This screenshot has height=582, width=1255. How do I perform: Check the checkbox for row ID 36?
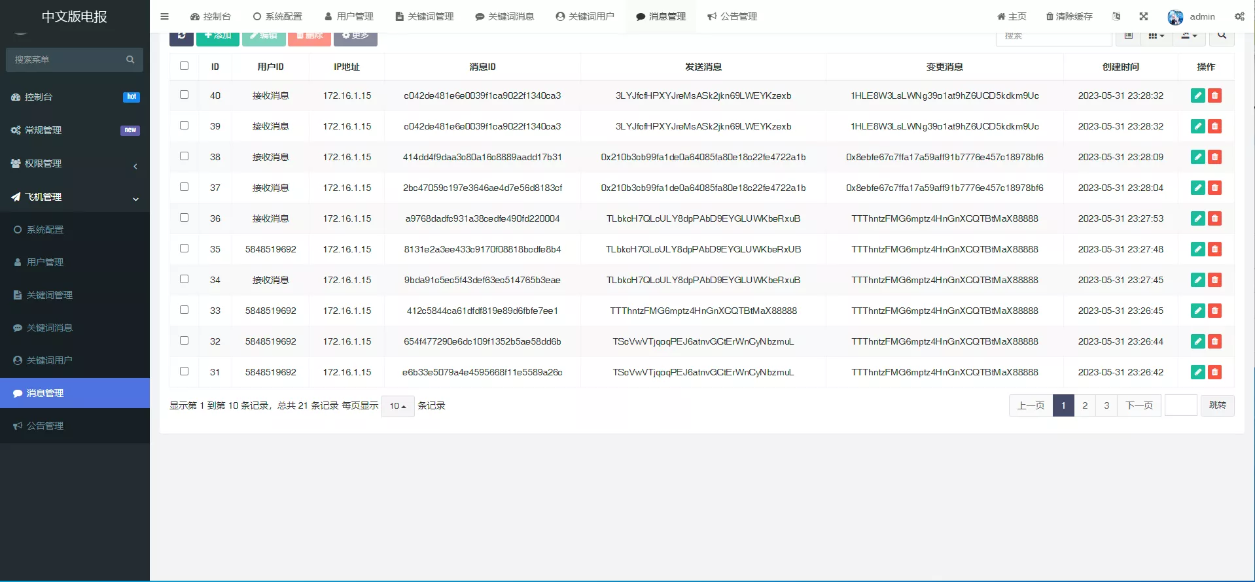(x=184, y=218)
